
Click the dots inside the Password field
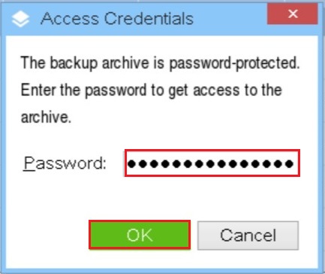click(x=210, y=164)
